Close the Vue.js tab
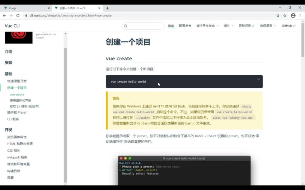The width and height of the screenshot is (305, 190). [x=49, y=8]
